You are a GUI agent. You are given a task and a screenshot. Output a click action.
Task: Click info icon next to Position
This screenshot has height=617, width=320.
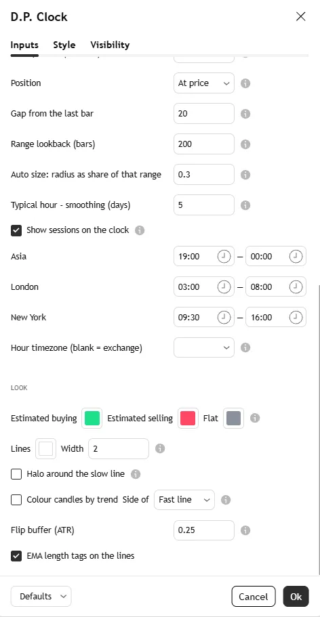point(245,83)
